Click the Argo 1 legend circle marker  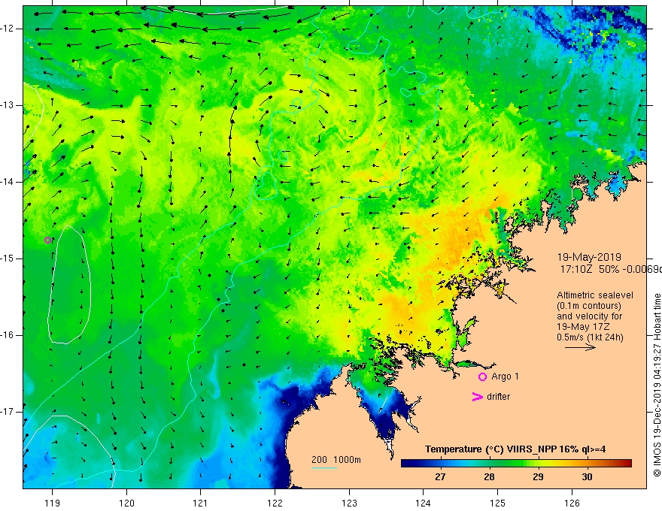point(482,377)
